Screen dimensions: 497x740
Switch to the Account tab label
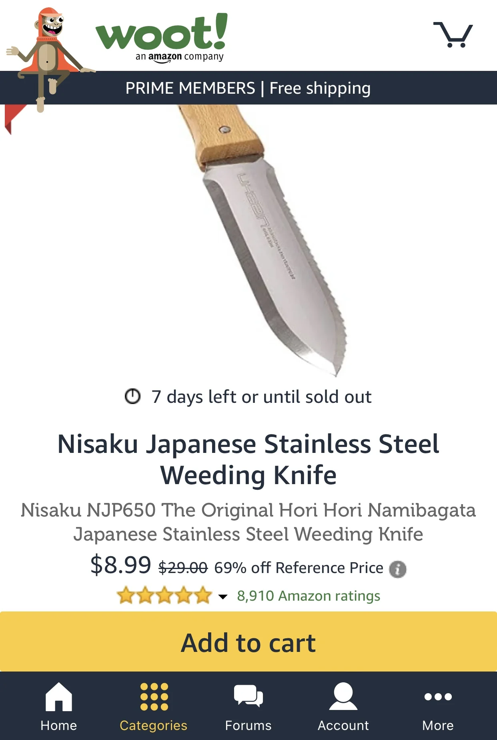[x=343, y=726]
